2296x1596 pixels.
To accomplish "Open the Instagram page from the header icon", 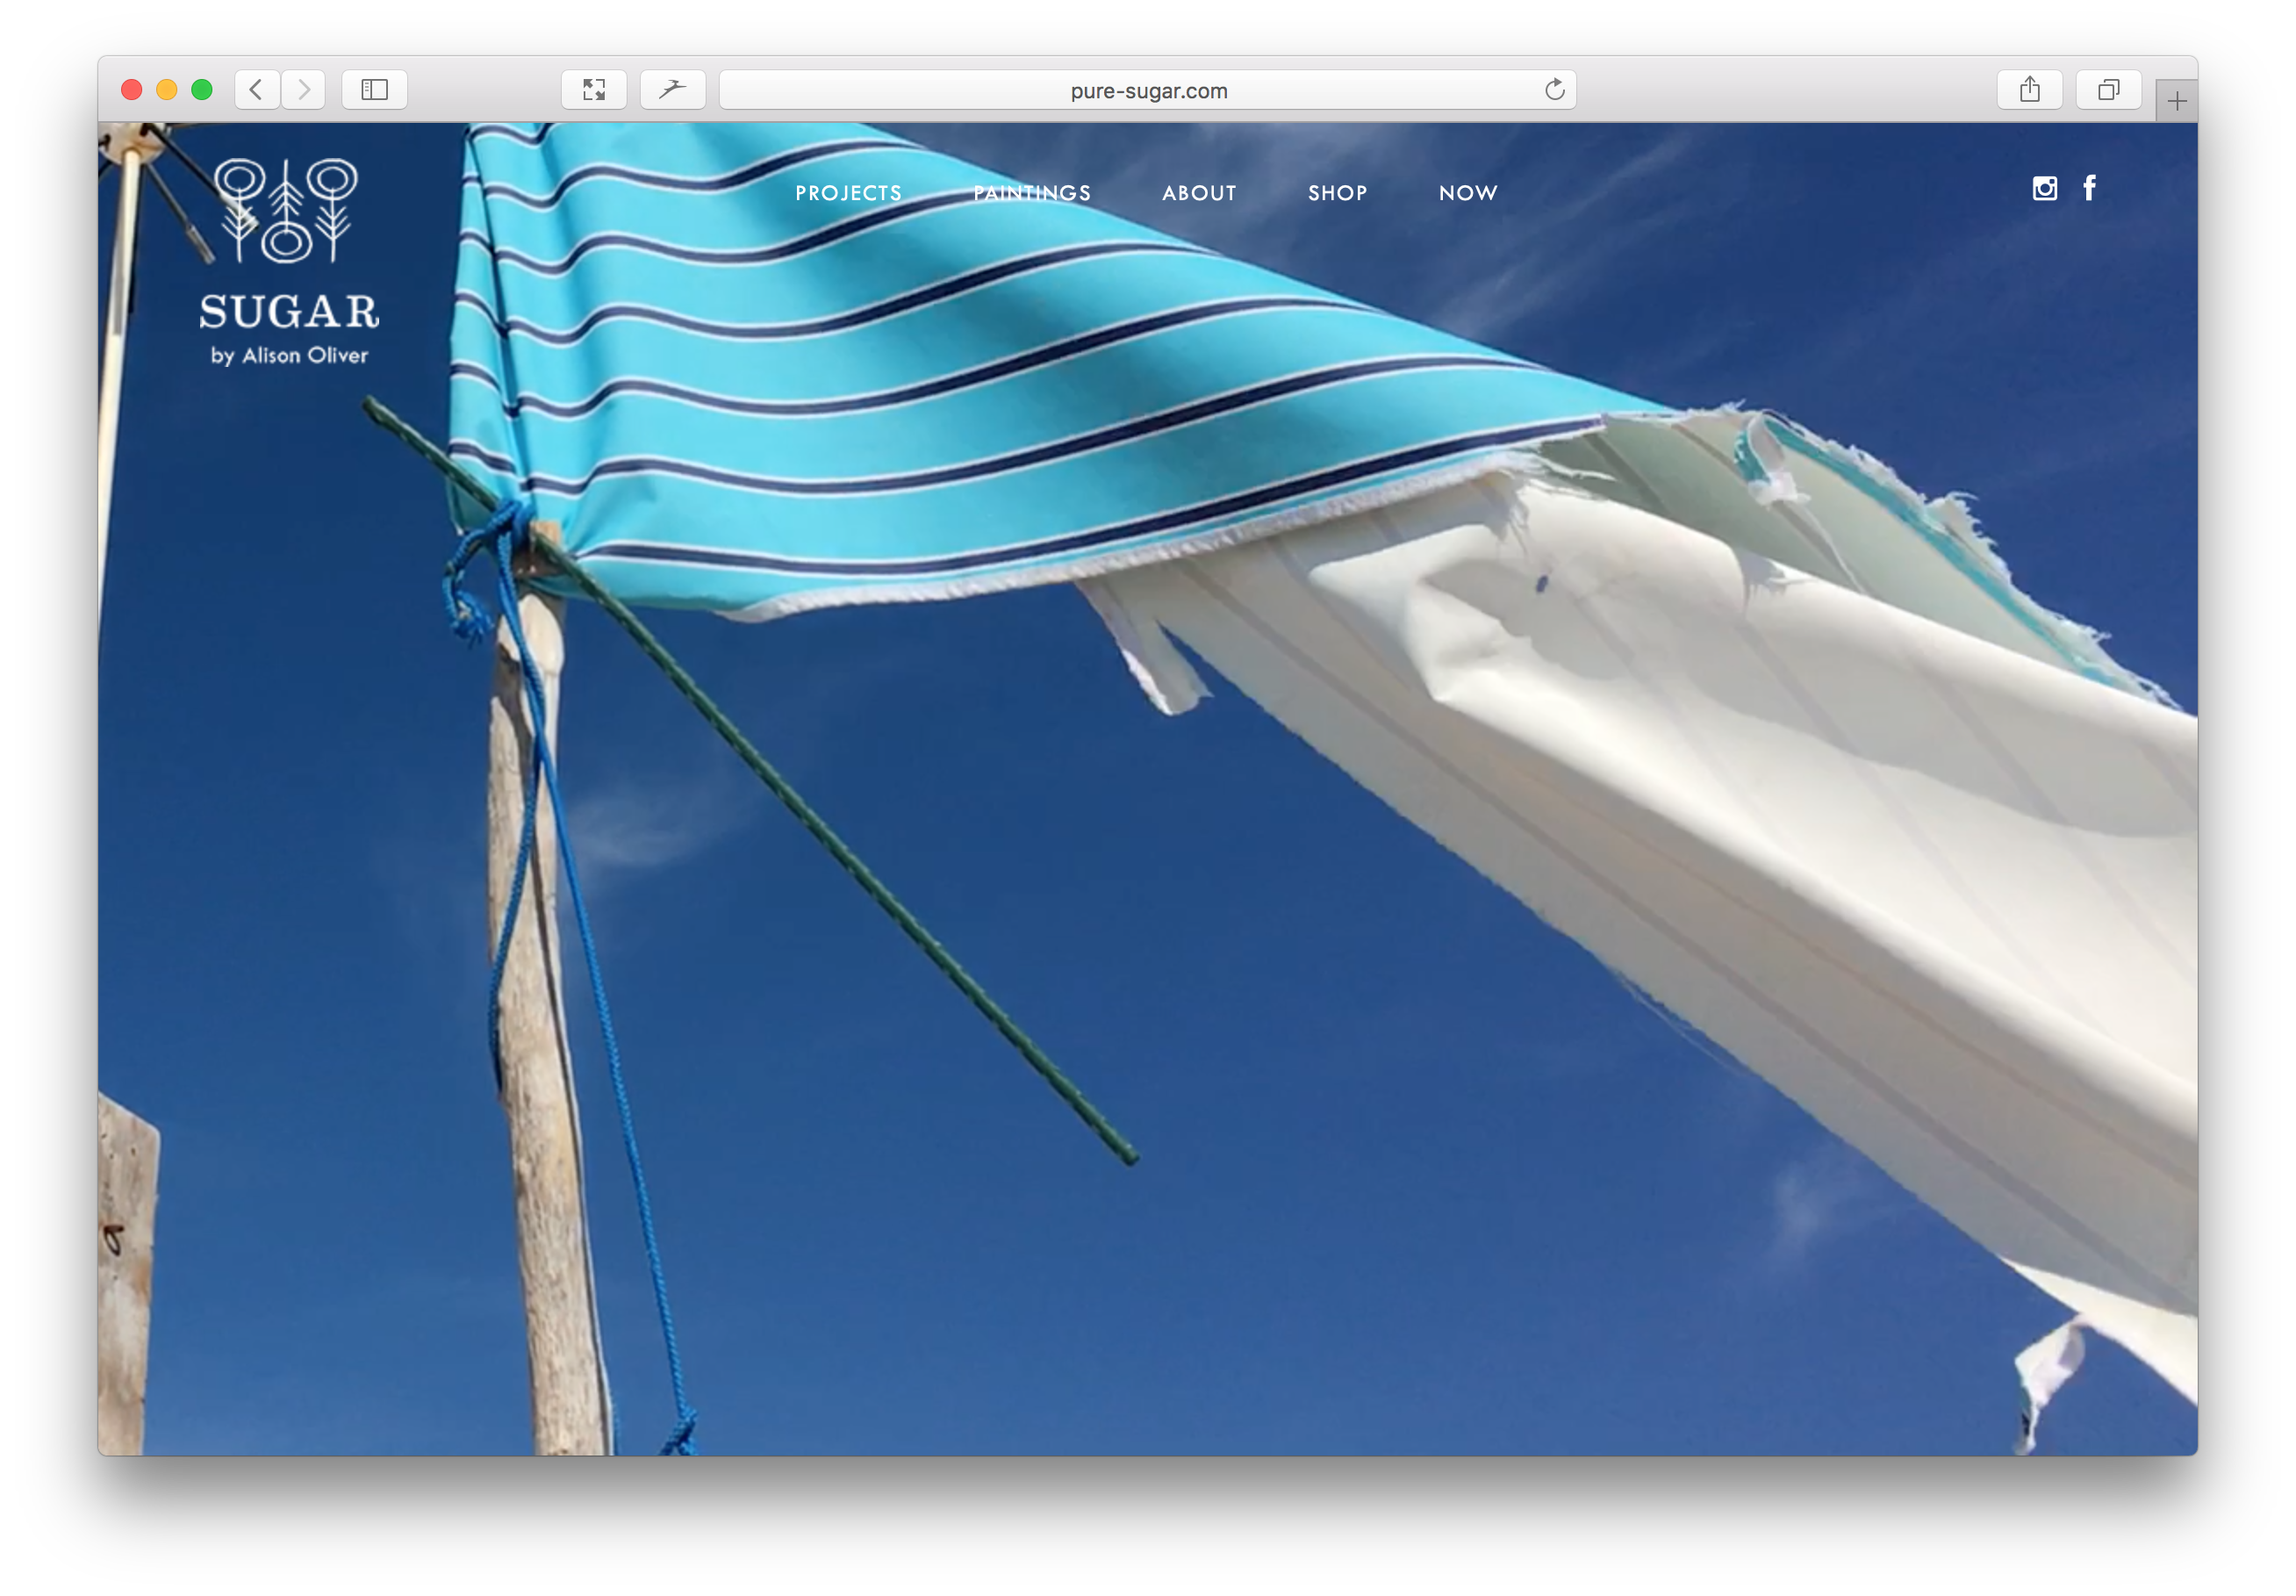I will coord(2044,188).
